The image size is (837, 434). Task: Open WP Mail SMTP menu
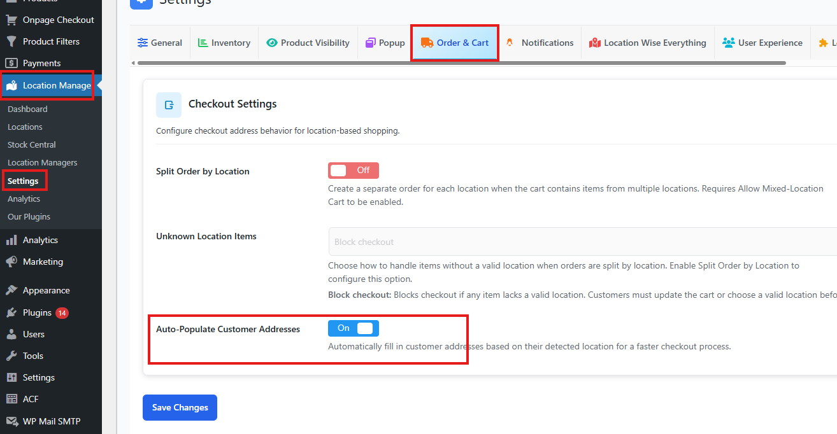tap(51, 421)
